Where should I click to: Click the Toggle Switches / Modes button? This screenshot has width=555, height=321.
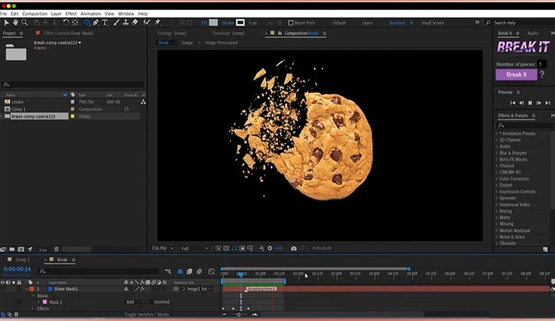(147, 314)
